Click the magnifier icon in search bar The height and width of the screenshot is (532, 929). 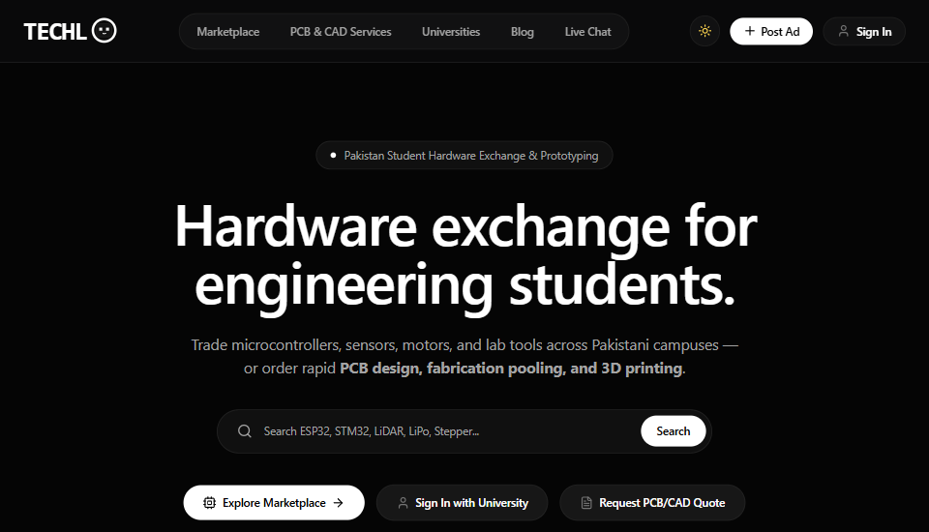point(245,431)
